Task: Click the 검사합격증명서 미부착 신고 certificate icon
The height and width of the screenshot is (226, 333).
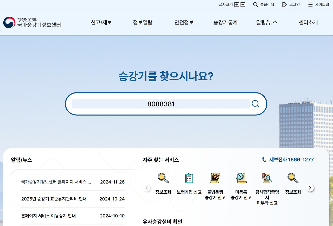Action: (x=267, y=178)
